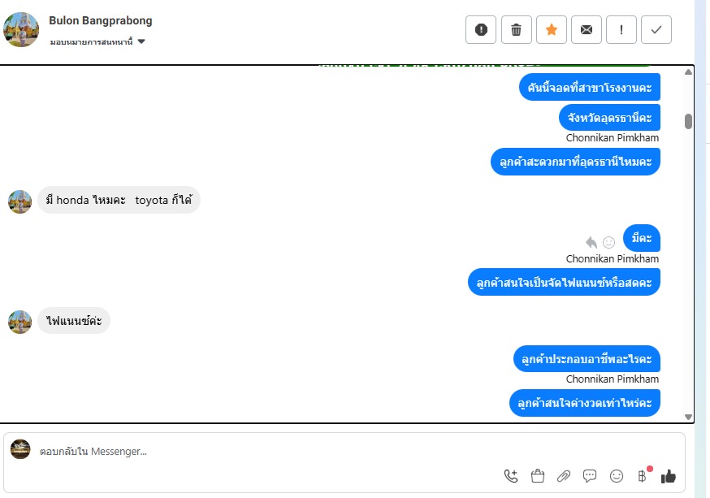The height and width of the screenshot is (498, 710).
Task: Toggle the orange star follow-up marker
Action: click(x=551, y=30)
